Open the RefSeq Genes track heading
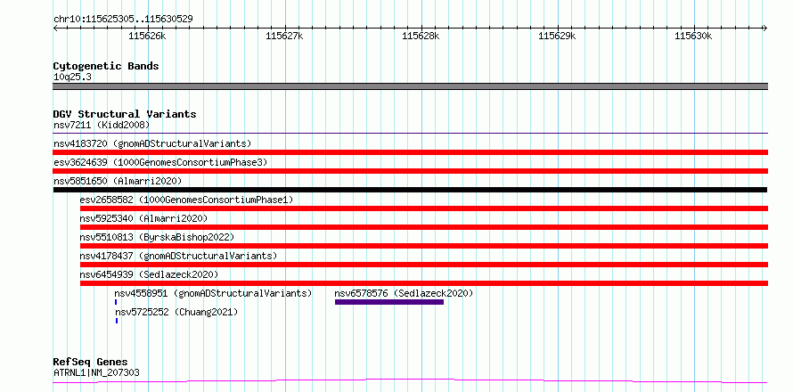Screen dimensions: 793x392 pos(91,363)
